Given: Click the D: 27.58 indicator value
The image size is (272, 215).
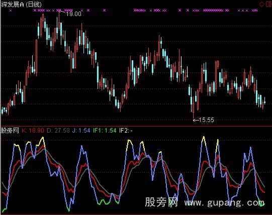Looking at the screenshot, I should (x=58, y=131).
